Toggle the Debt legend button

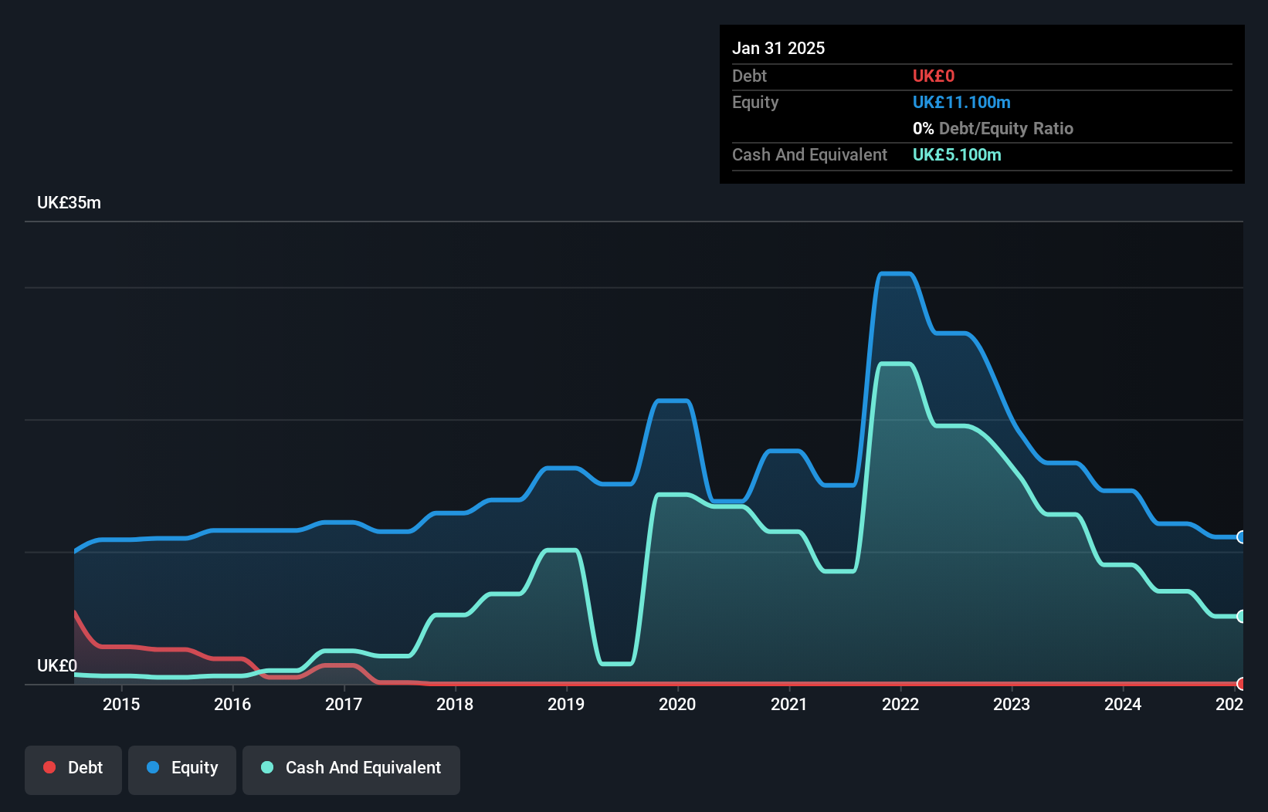(73, 770)
